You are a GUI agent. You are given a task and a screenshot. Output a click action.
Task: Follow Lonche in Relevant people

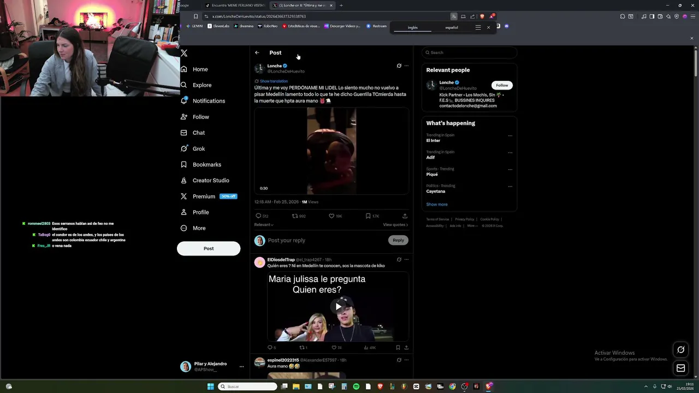point(502,85)
